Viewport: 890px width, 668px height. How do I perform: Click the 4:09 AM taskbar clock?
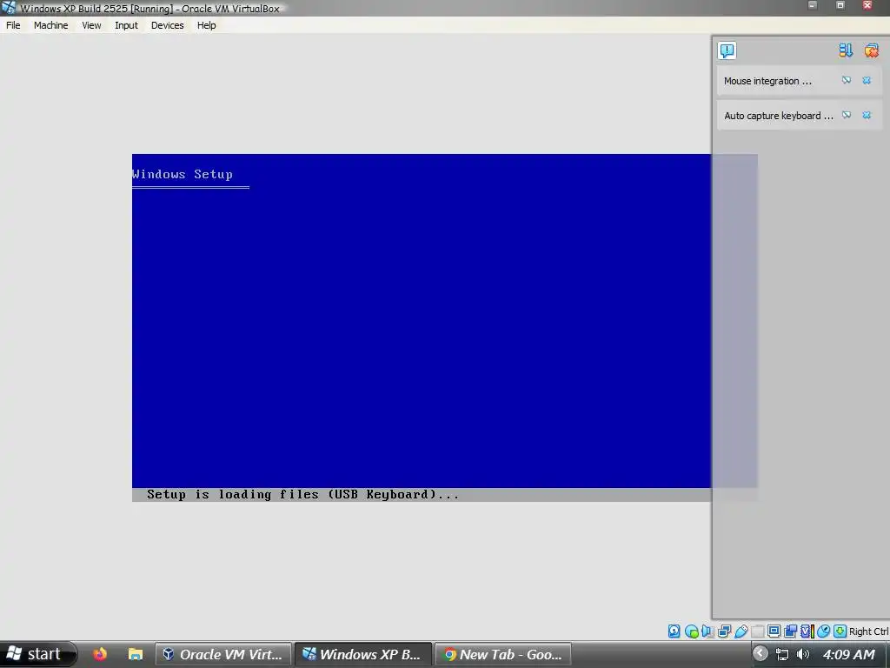(x=848, y=654)
